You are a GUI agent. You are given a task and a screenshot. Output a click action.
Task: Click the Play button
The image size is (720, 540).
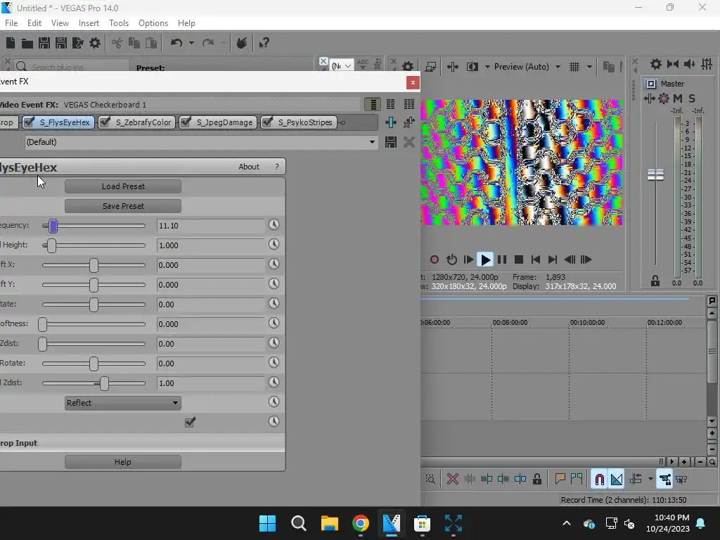click(x=485, y=260)
